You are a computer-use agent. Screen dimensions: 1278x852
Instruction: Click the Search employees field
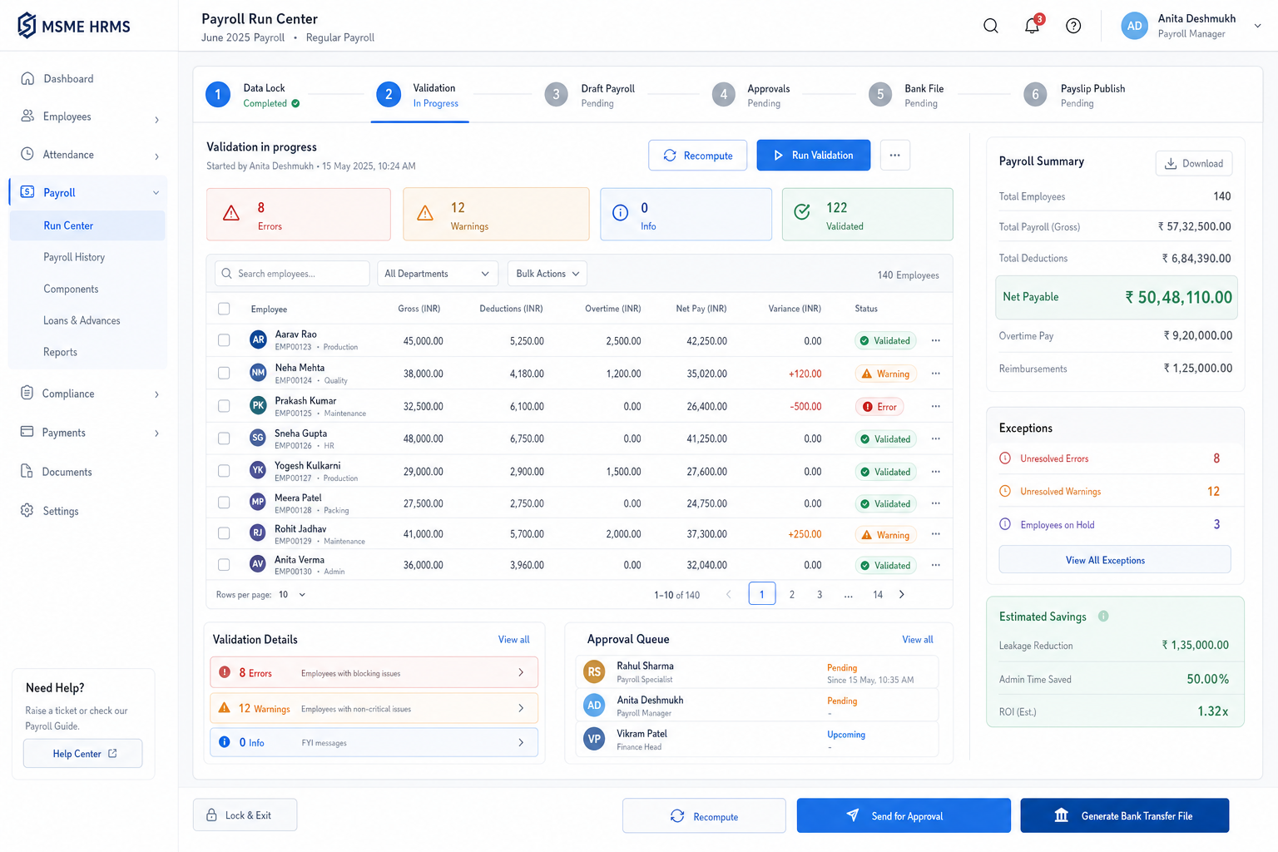292,274
